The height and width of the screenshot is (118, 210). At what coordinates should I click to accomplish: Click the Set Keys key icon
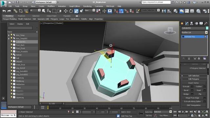point(140,114)
